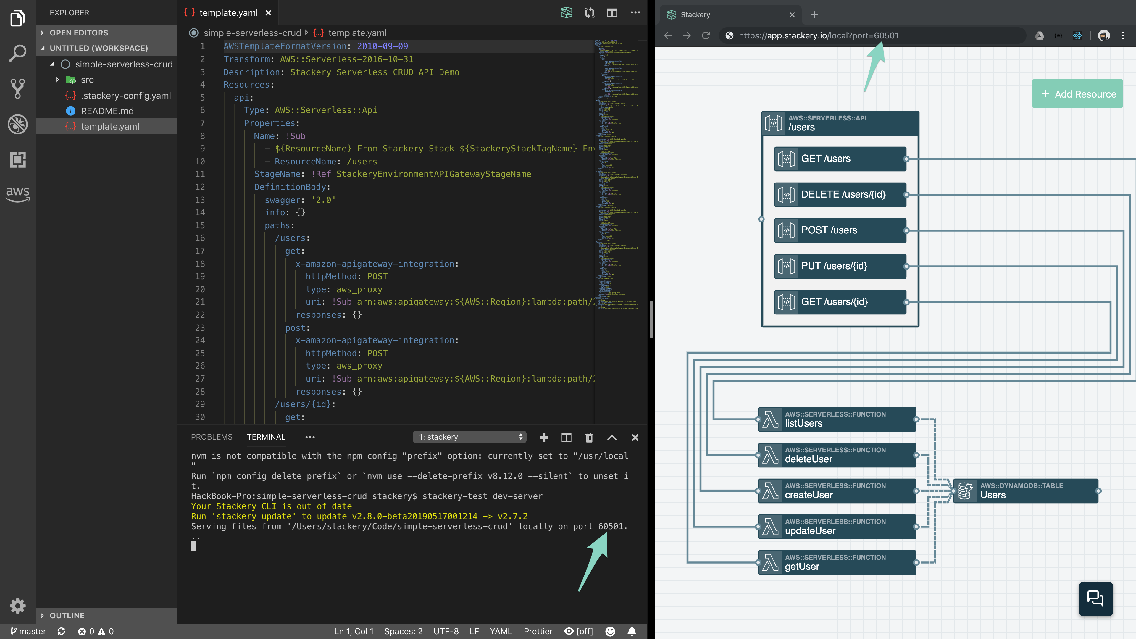Click template.yaml breadcrumb segment
Viewport: 1136px width, 639px height.
point(350,33)
